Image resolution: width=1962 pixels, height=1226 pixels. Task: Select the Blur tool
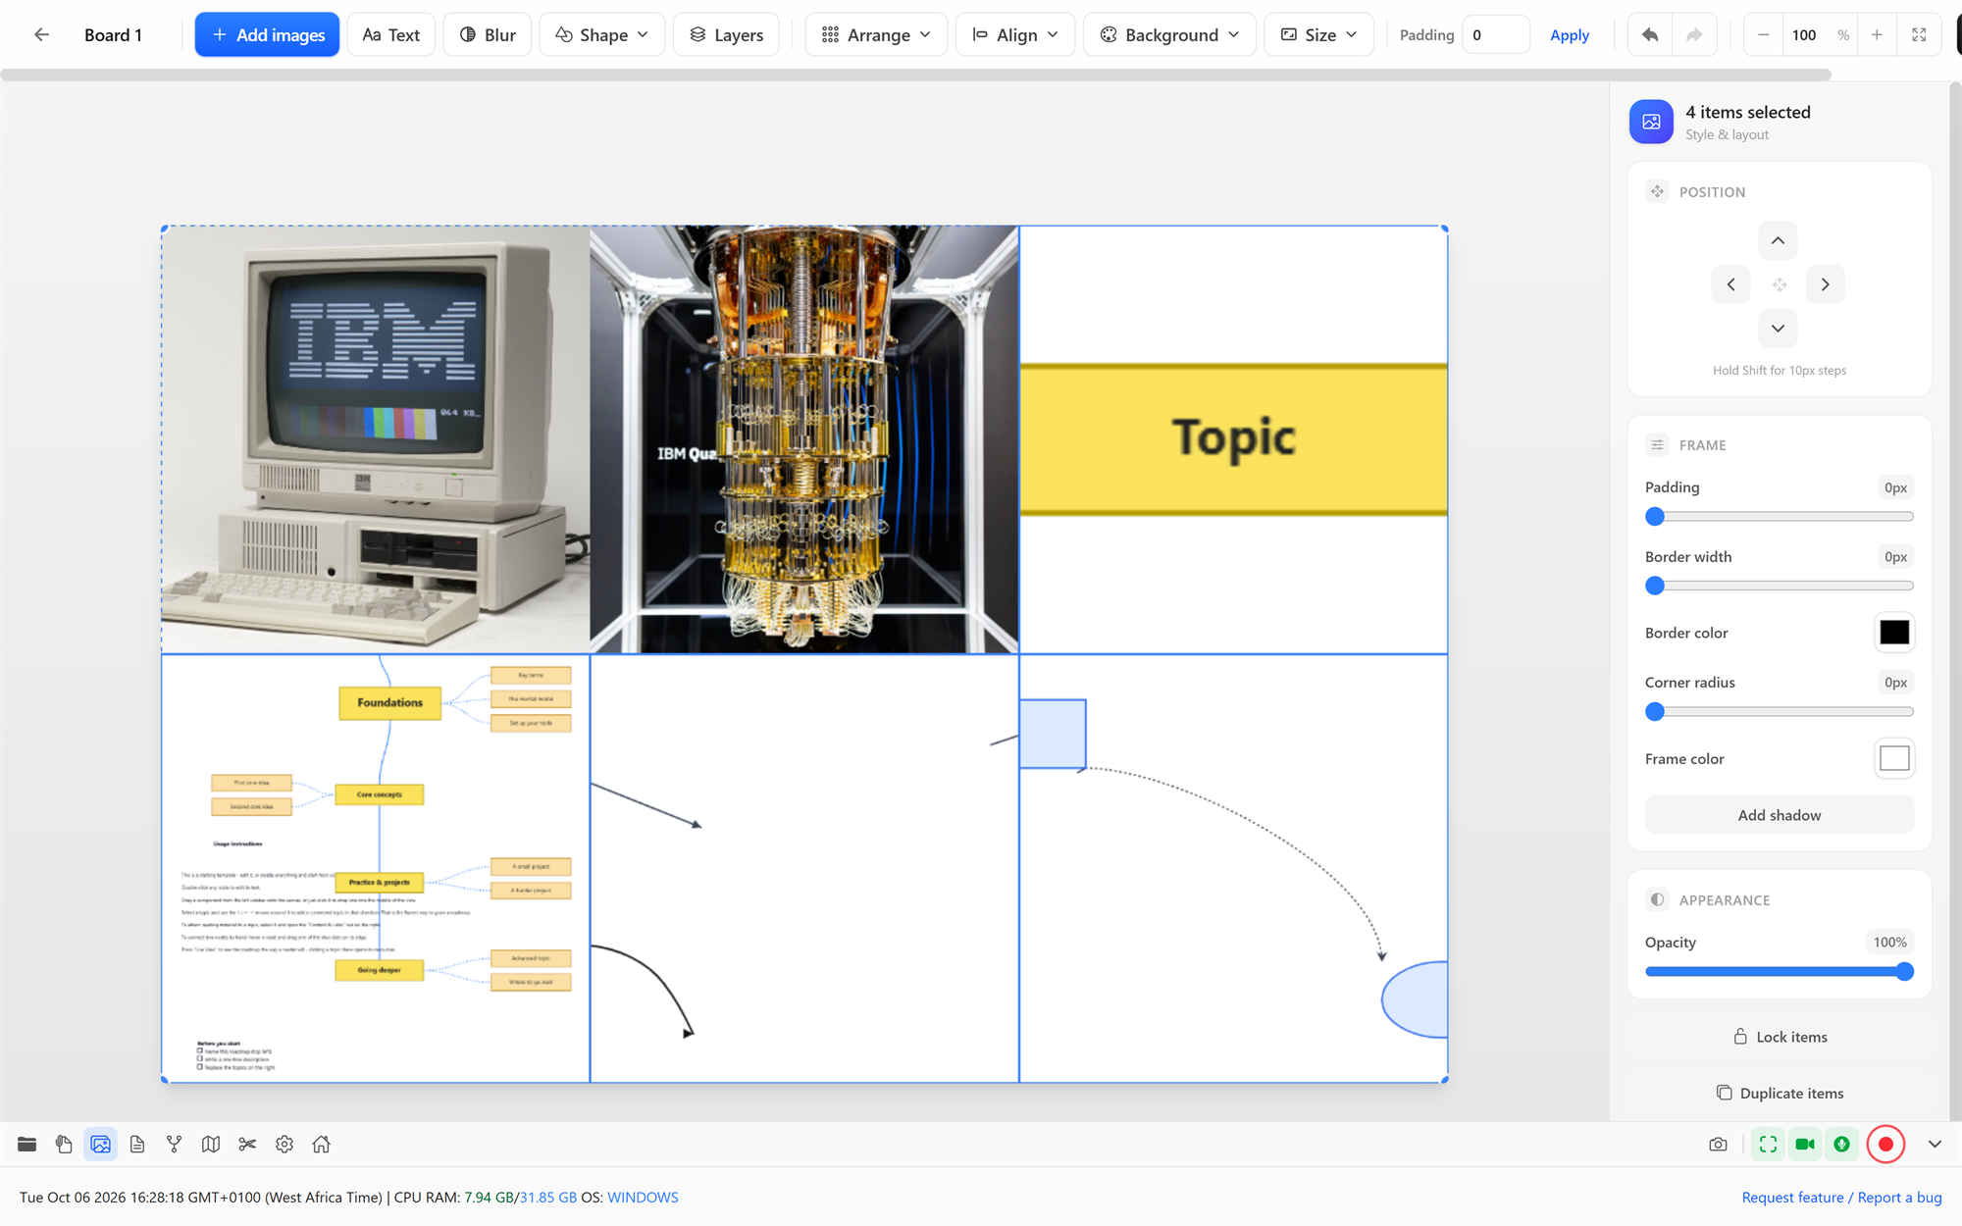coord(488,34)
